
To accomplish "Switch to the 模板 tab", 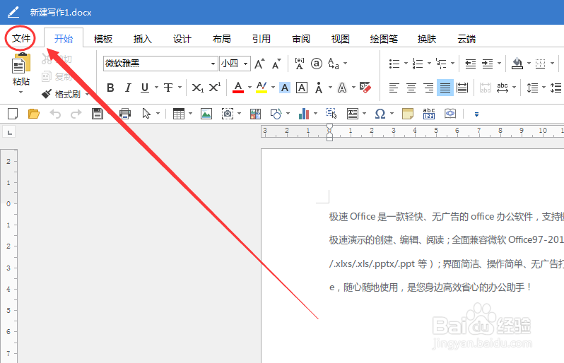I will (x=103, y=39).
